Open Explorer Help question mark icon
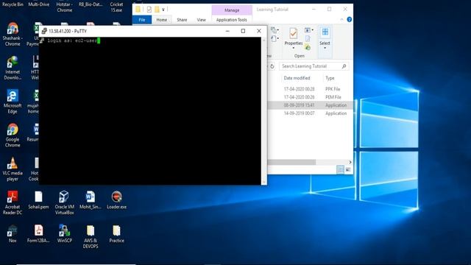Viewport: 471px width, 265px height. pos(350,20)
